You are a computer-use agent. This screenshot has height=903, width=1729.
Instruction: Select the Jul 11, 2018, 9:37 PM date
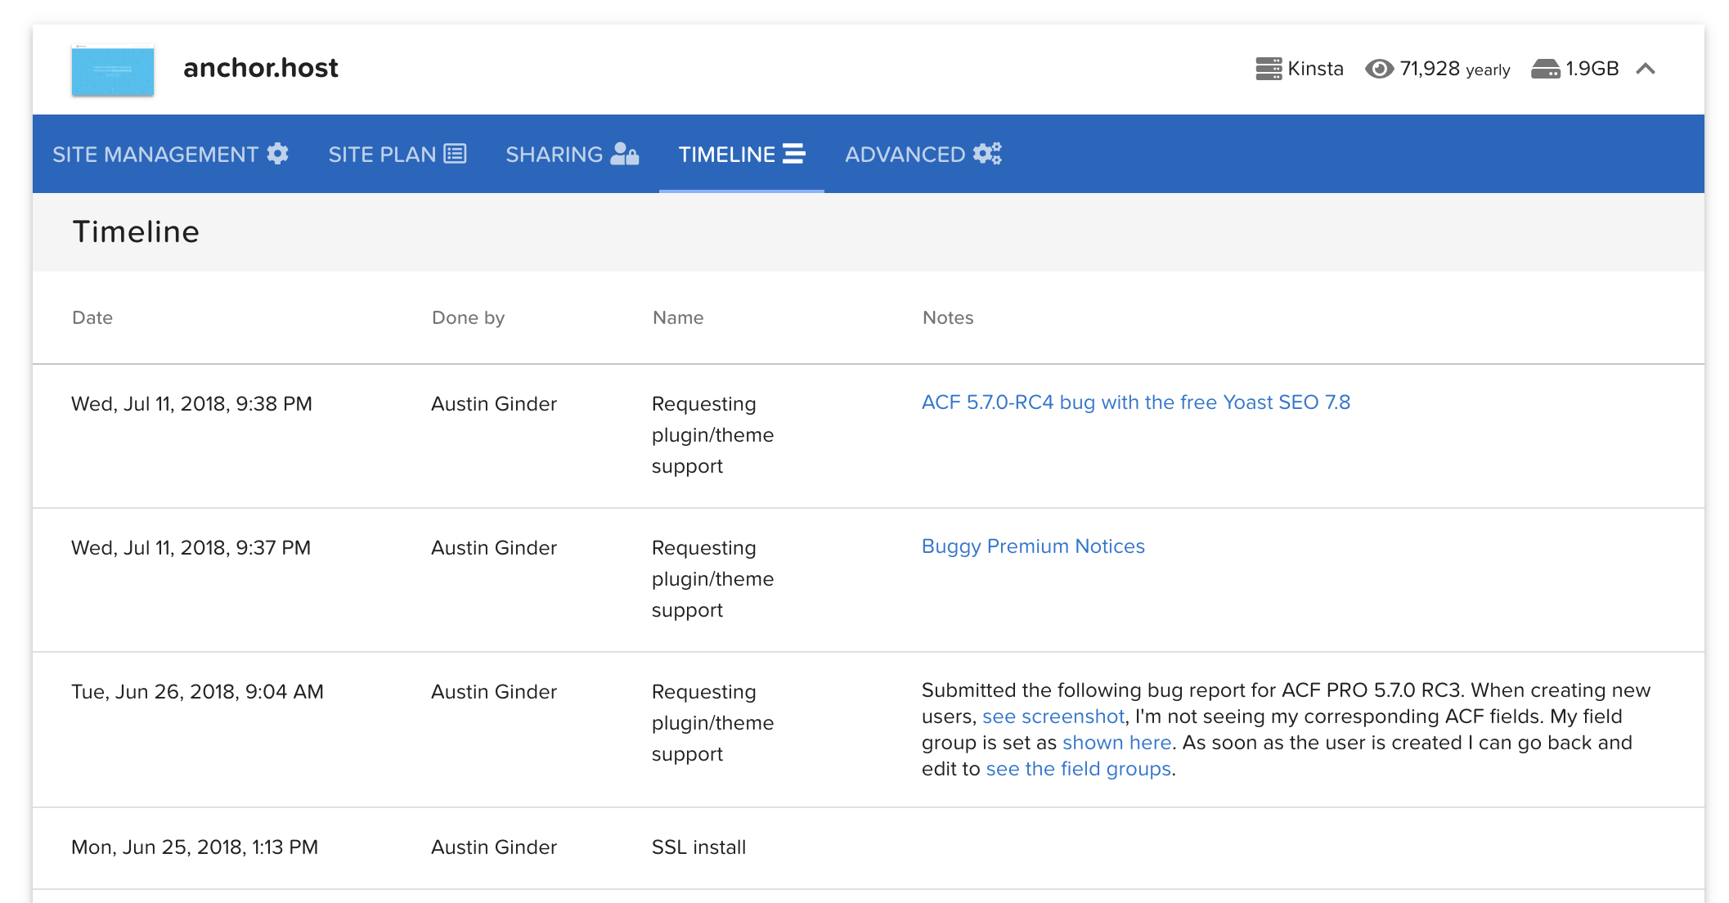[x=191, y=548]
